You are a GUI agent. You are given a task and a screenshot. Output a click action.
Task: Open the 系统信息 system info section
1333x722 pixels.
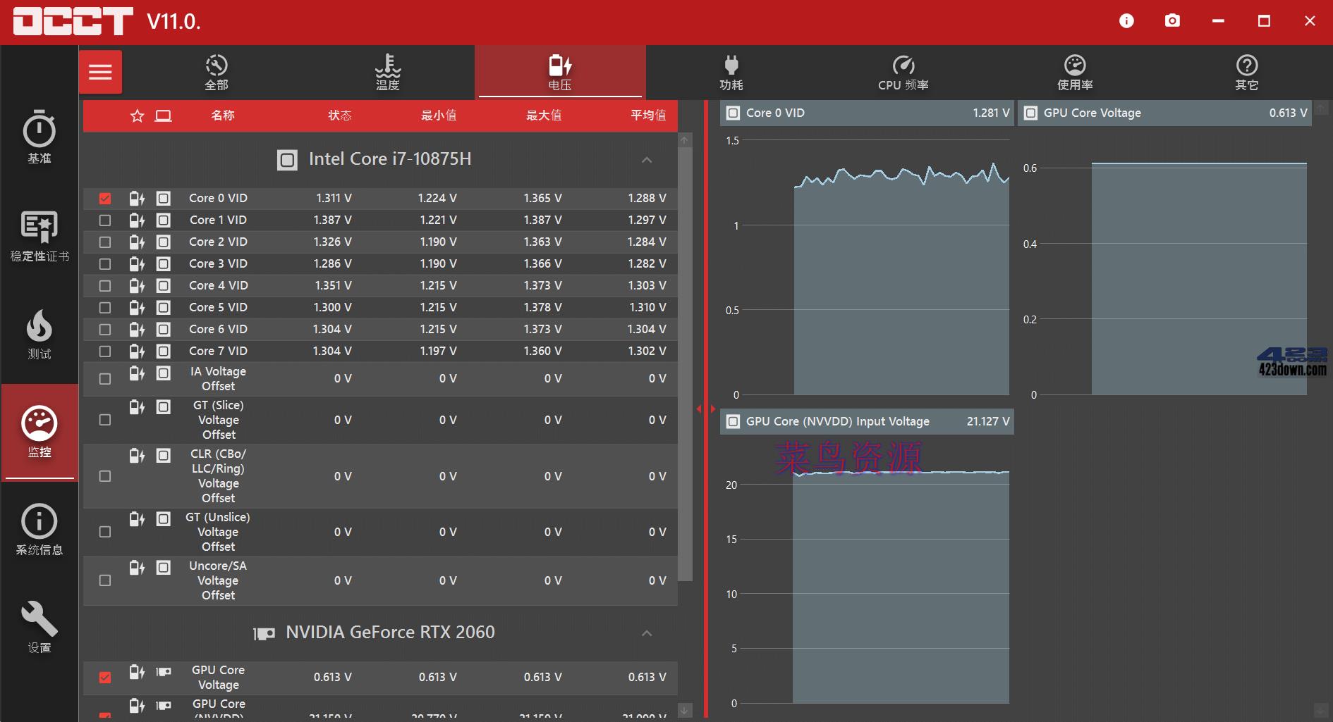(39, 530)
